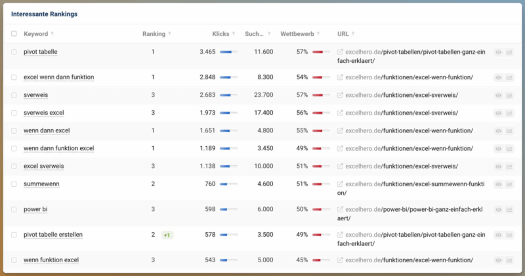Show chart icon for pivot tabelle erstellen row

pos(509,235)
